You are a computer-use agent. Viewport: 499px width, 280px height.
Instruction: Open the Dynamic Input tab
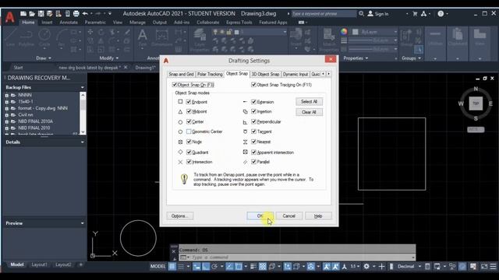296,74
